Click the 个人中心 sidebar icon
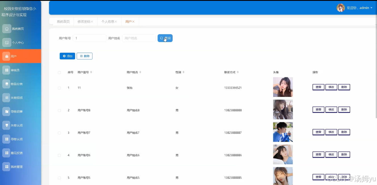The image size is (377, 185). click(x=7, y=43)
